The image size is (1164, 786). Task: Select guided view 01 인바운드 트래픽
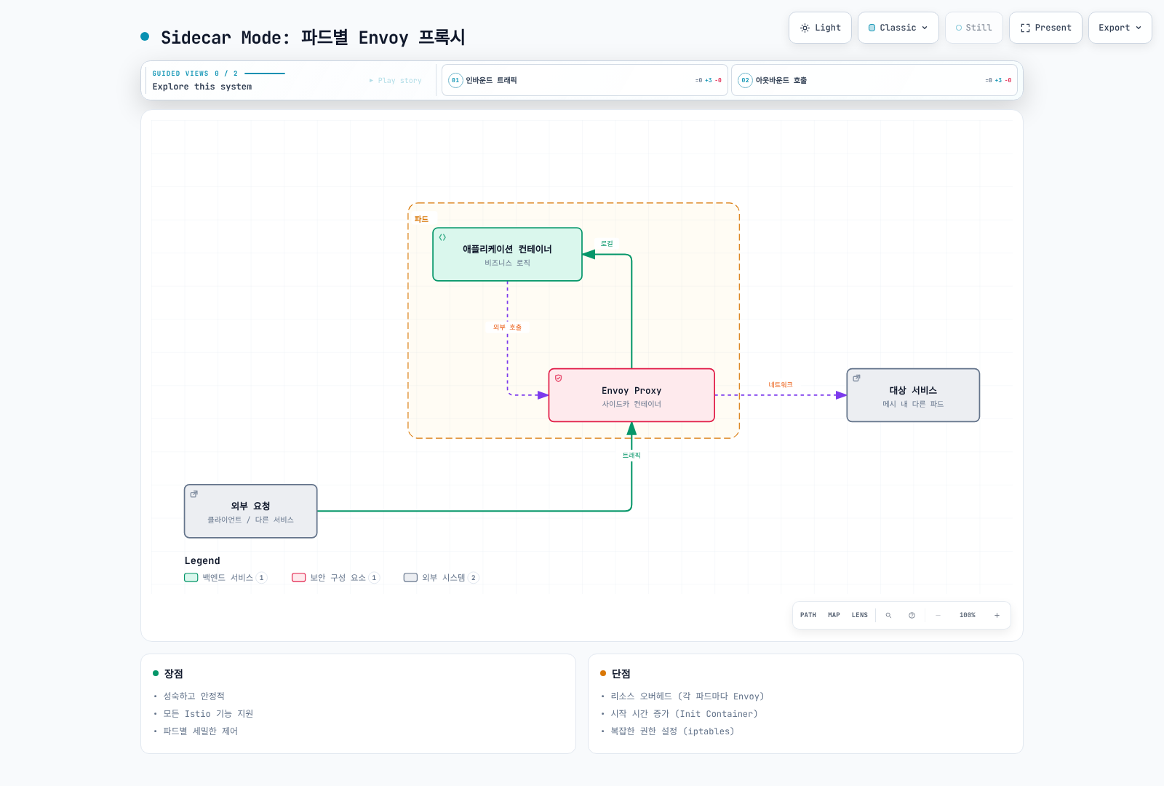584,80
